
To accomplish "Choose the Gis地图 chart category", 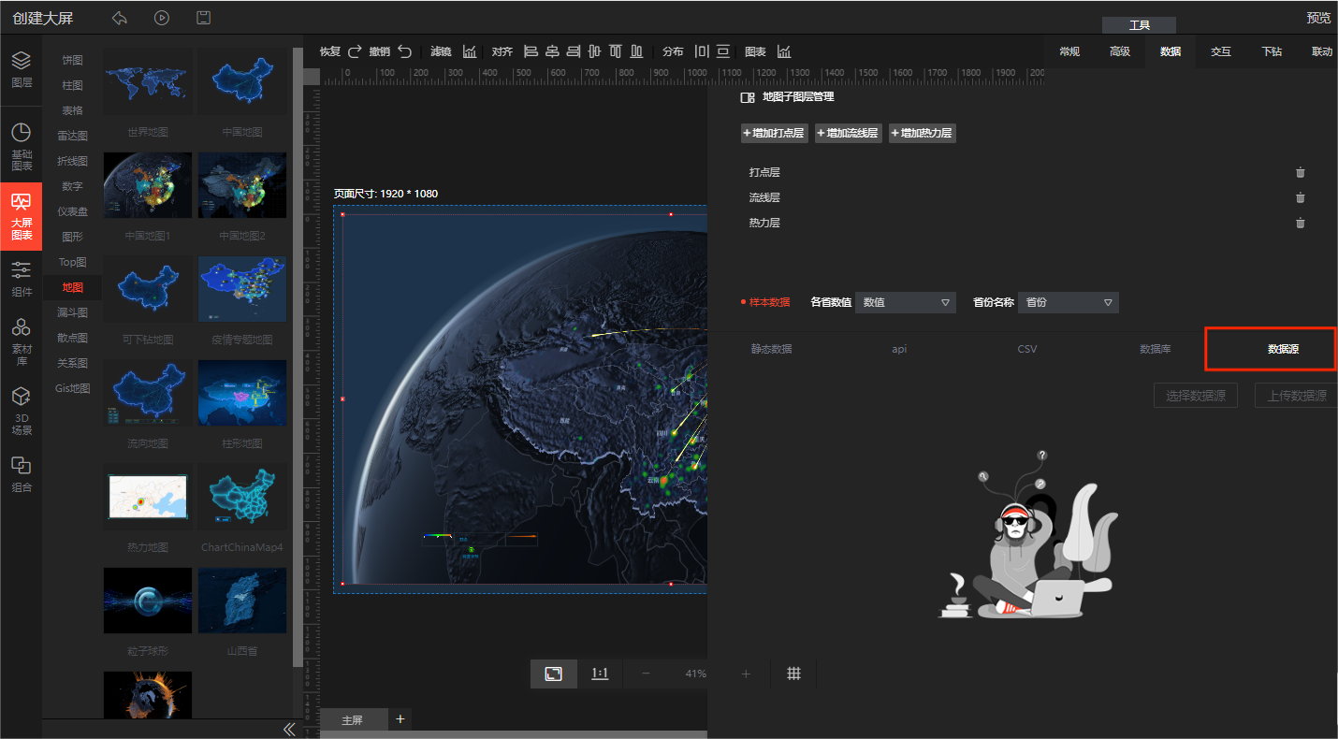I will 73,388.
